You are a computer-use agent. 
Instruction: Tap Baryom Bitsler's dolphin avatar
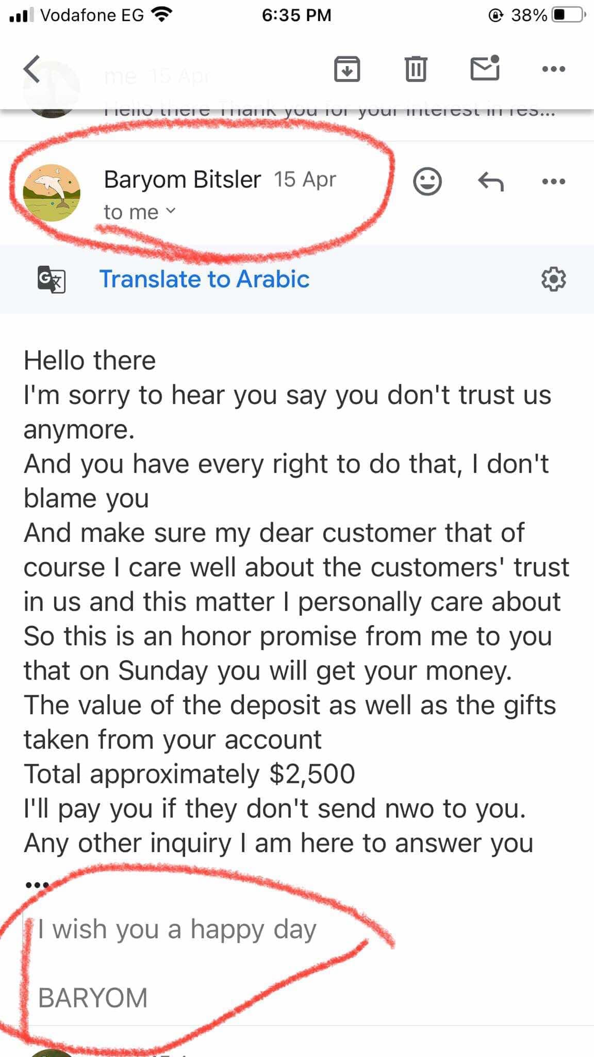(x=52, y=193)
